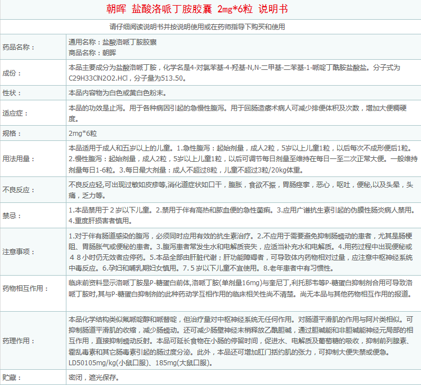Click the 2mg*6粒 specification value
The width and height of the screenshot is (421, 385).
[x=83, y=134]
